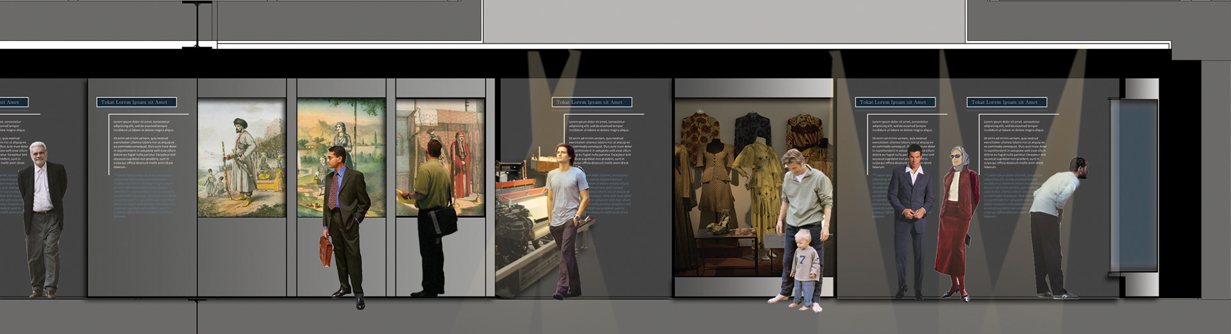The height and width of the screenshot is (334, 1231).
Task: Select woman in red skirt and headscarf
Action: [957, 223]
